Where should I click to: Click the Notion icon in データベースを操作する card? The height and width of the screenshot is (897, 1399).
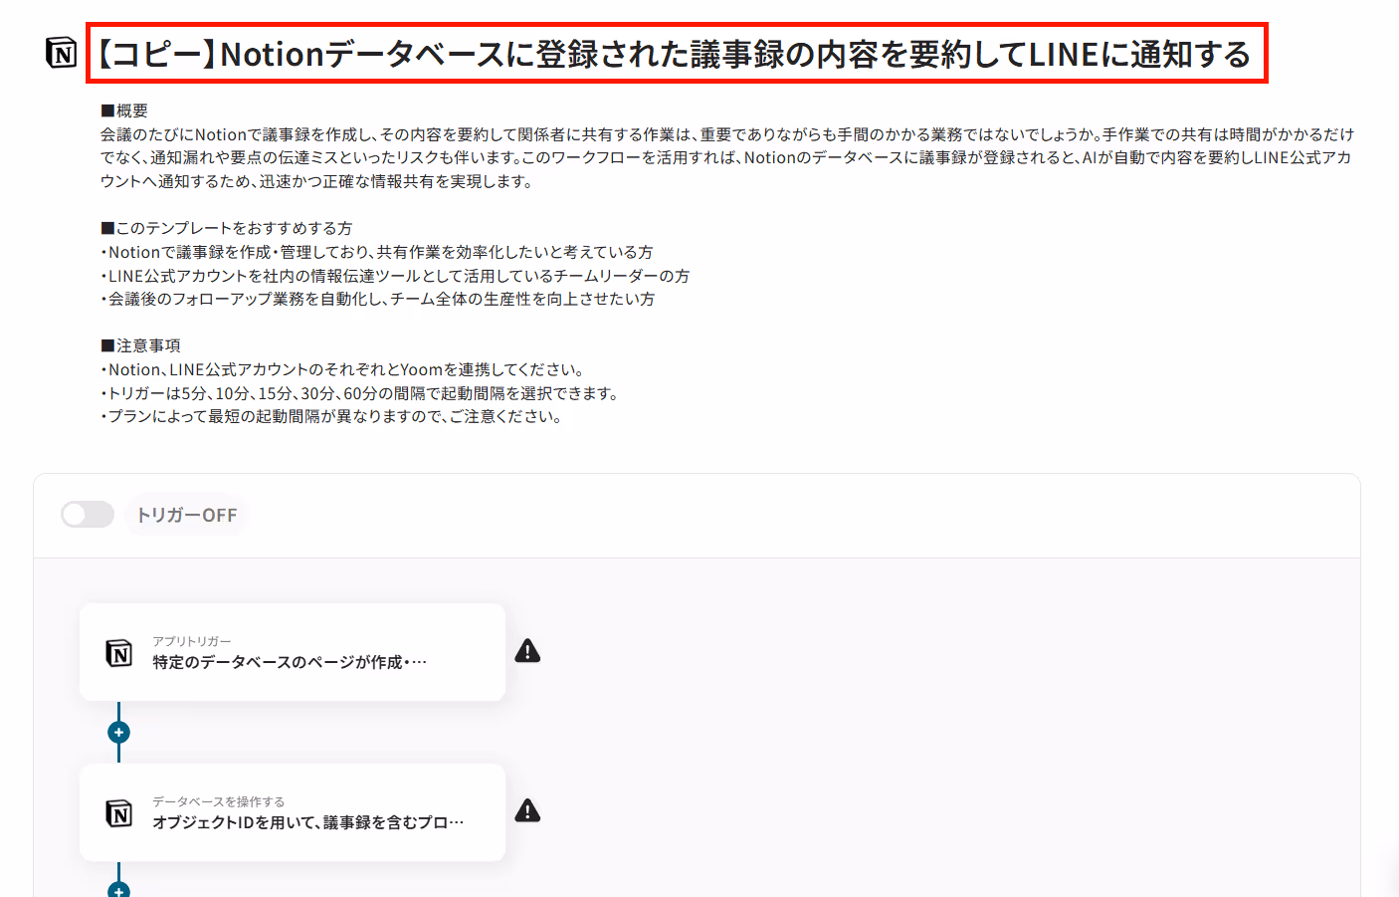click(x=119, y=813)
